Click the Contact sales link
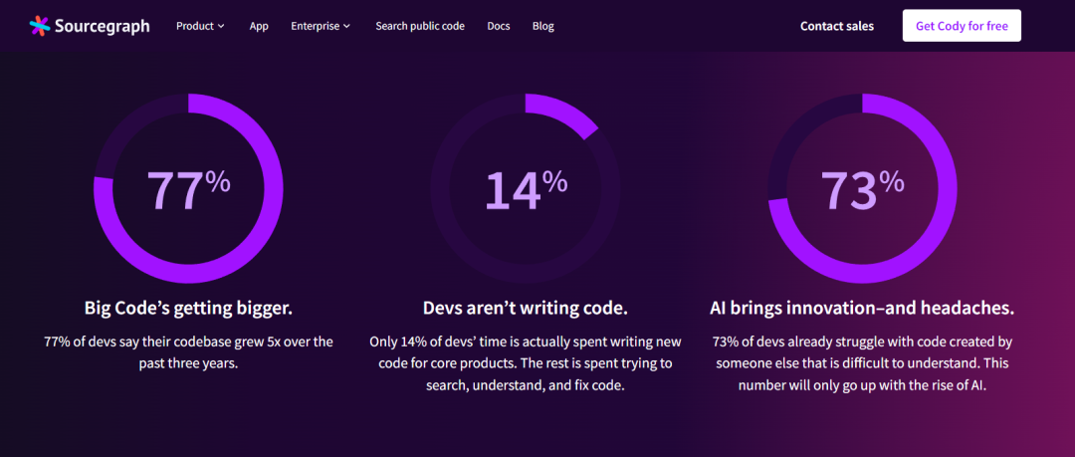This screenshot has width=1075, height=457. pyautogui.click(x=837, y=26)
